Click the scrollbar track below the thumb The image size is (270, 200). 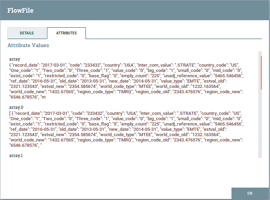tap(260, 123)
